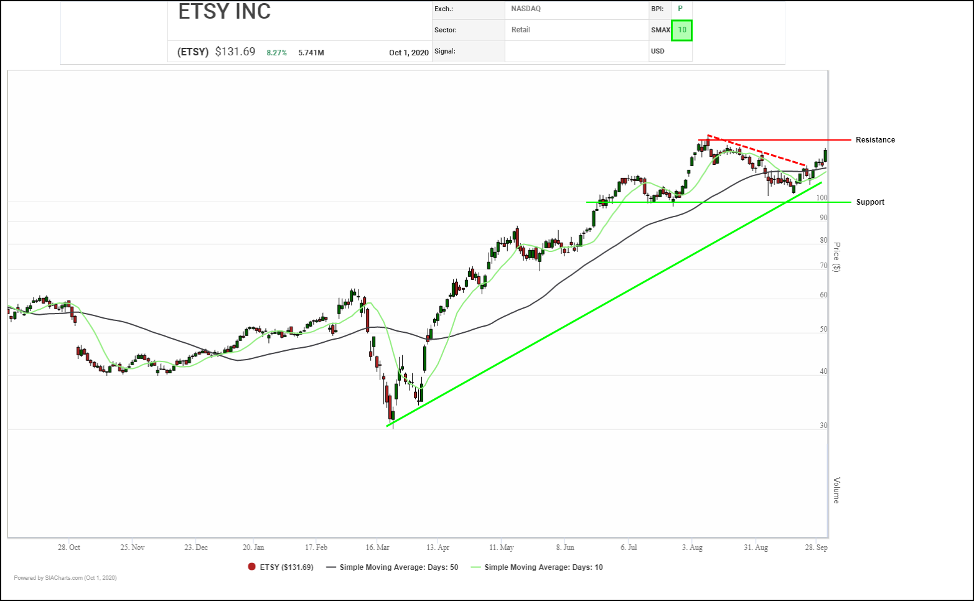The height and width of the screenshot is (601, 974).
Task: Click the 3. Aug date on the x-axis
Action: tap(692, 547)
